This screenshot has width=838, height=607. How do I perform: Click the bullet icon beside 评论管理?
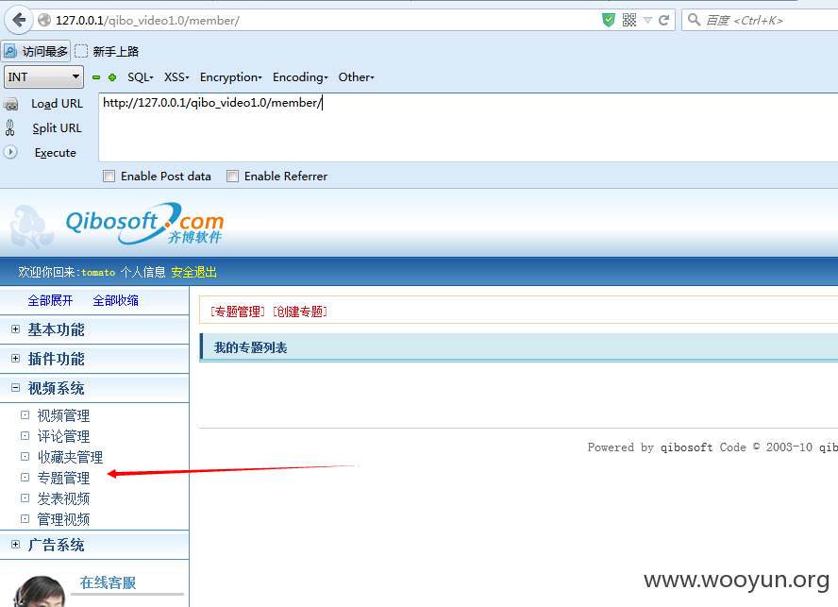pyautogui.click(x=25, y=435)
